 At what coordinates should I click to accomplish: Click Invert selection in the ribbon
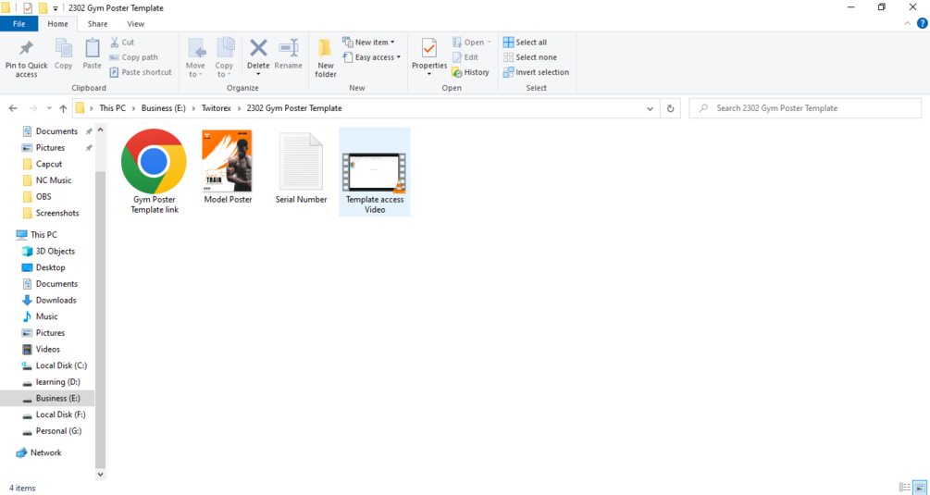click(536, 72)
